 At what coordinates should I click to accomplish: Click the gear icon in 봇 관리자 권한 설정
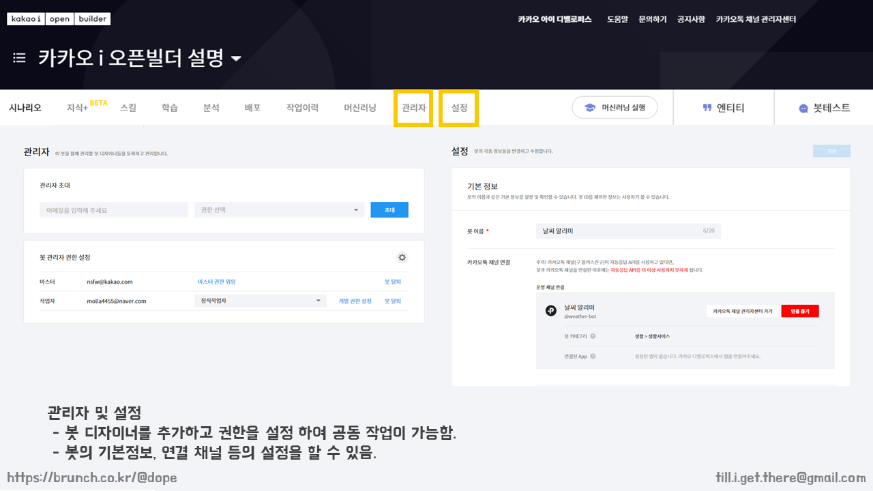tap(402, 257)
